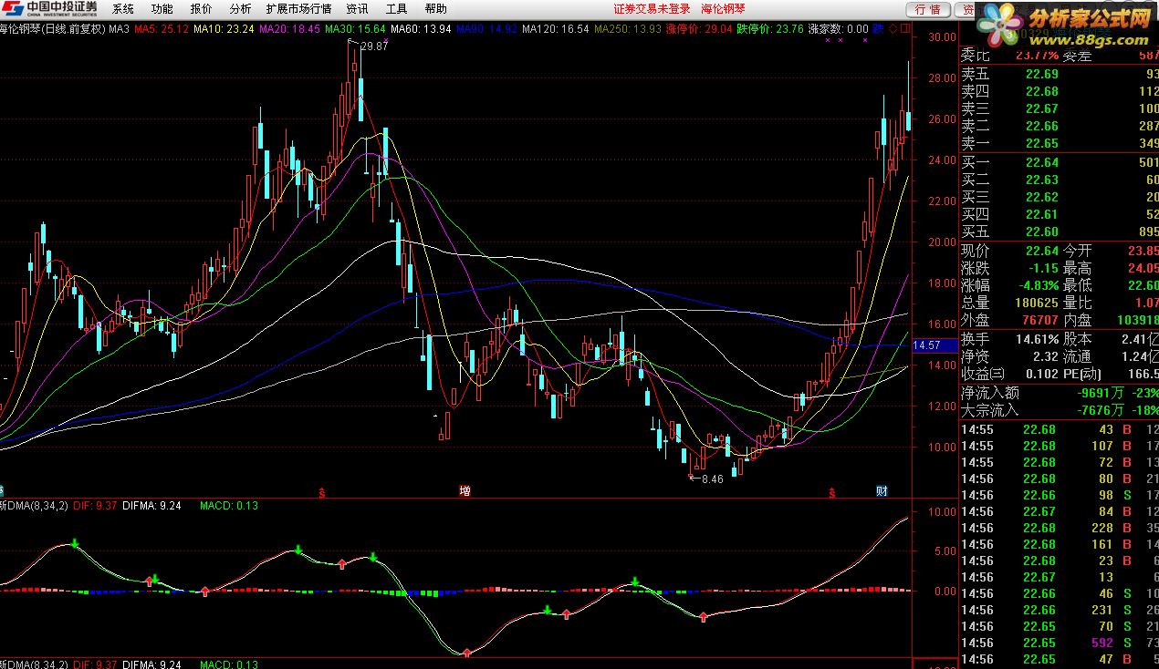Viewport: 1159px width, 669px height.
Task: Click the trade tick with volume 228
Action: pyautogui.click(x=1059, y=528)
